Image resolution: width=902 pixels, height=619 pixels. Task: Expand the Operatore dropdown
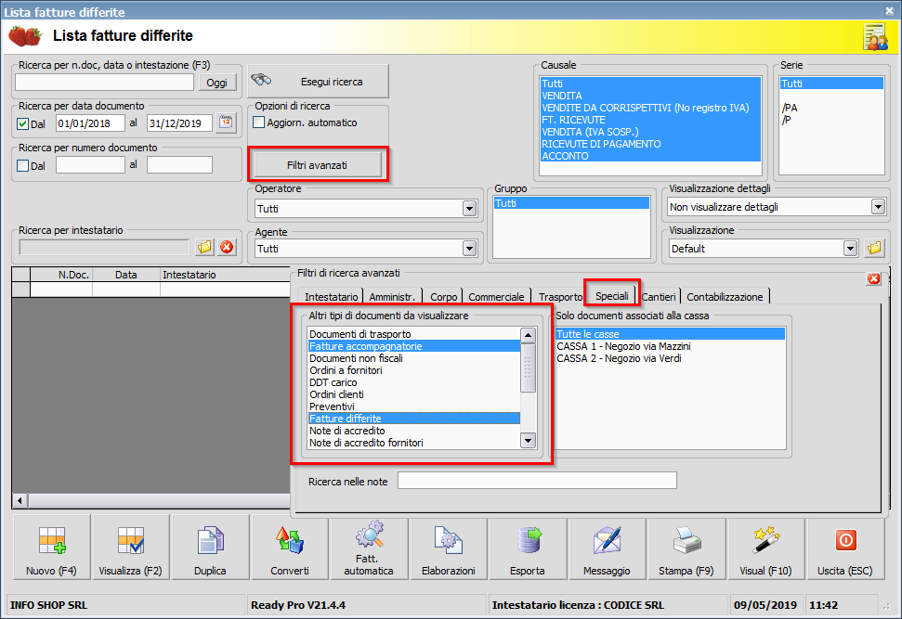click(469, 209)
